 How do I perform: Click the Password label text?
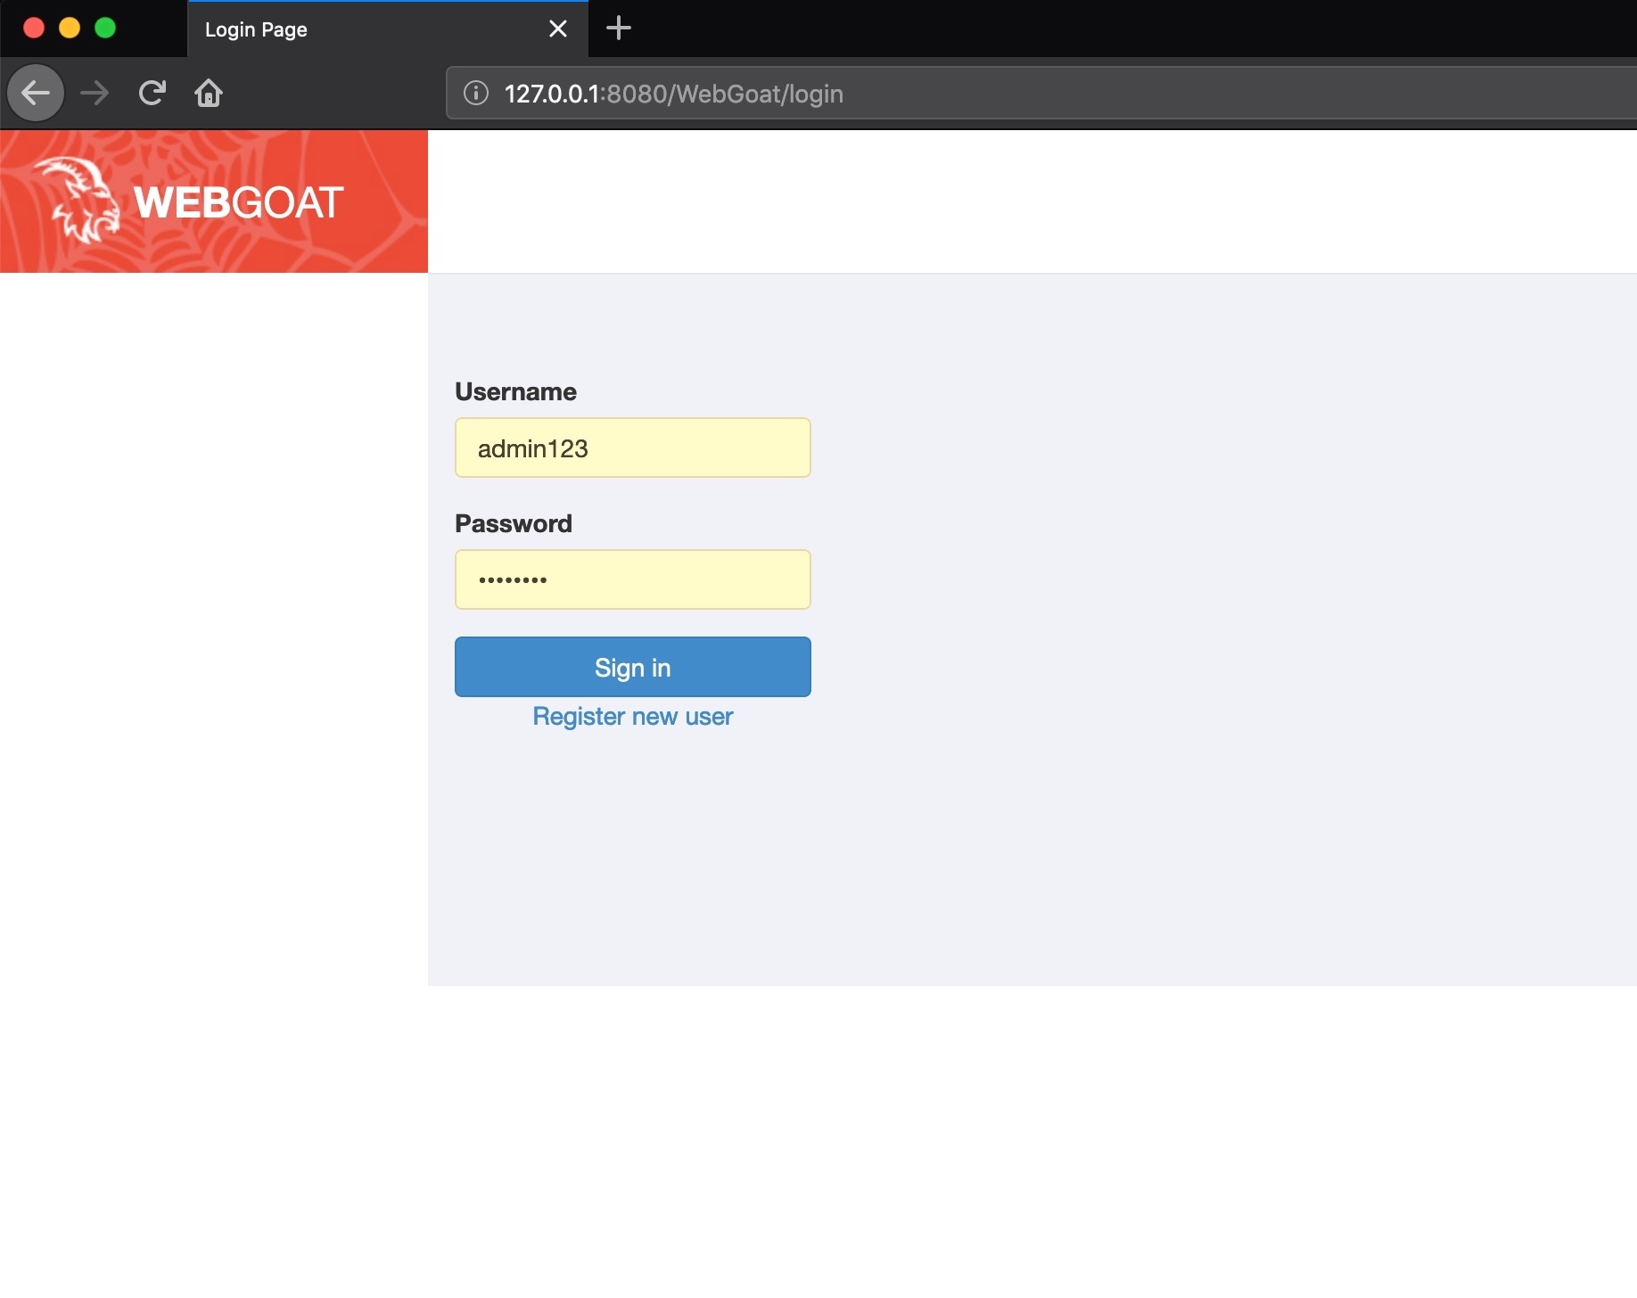514,523
